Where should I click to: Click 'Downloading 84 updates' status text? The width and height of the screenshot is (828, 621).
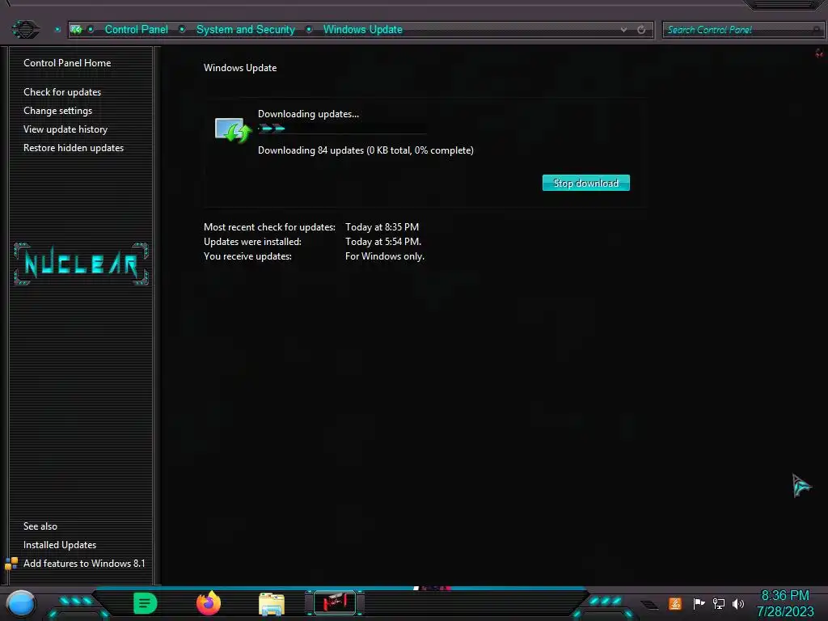[x=365, y=150]
